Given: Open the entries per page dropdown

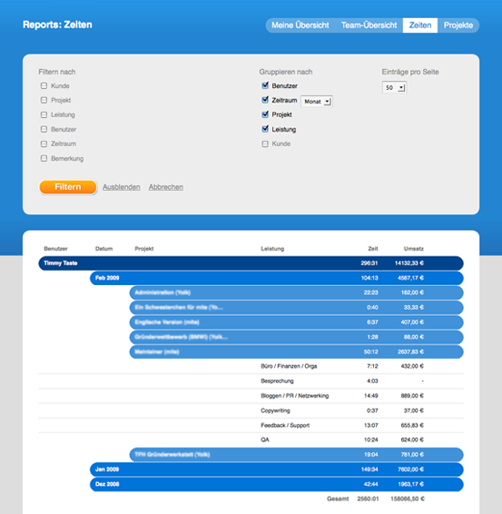Looking at the screenshot, I should click(x=395, y=87).
